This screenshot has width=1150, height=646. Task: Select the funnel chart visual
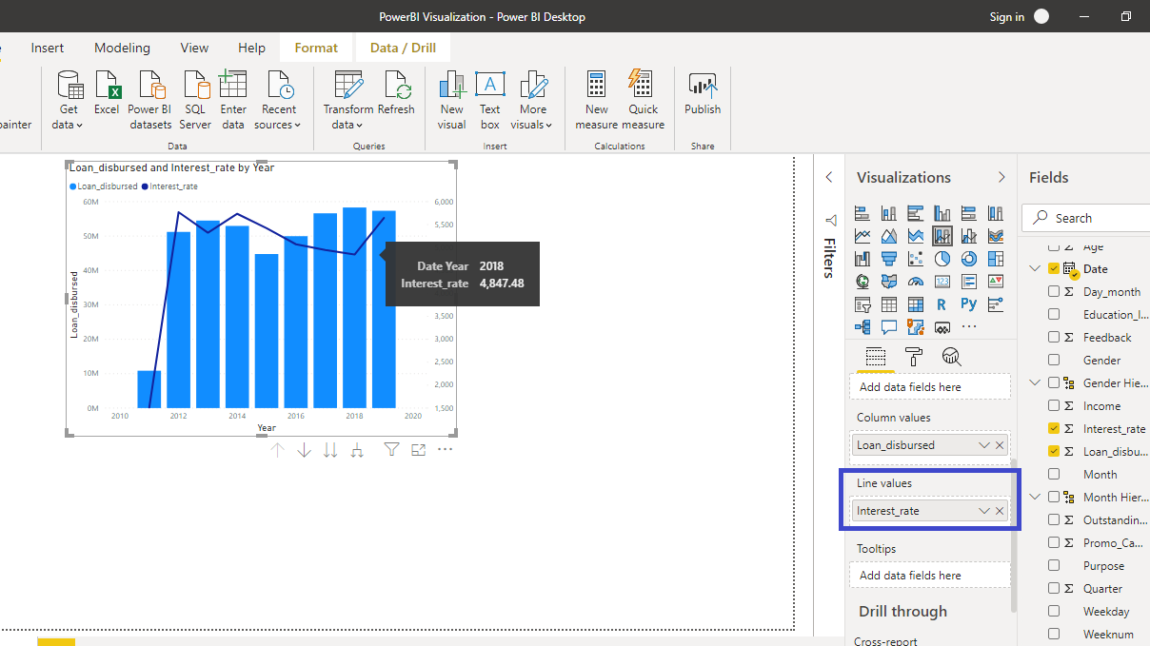[889, 258]
